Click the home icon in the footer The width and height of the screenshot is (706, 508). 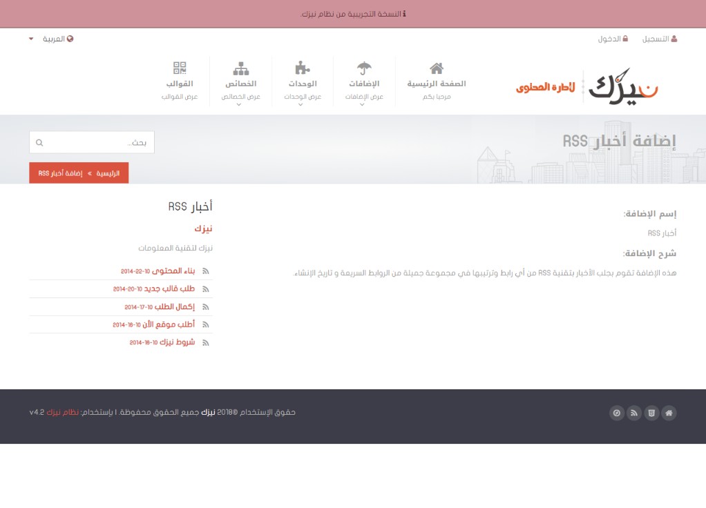668,413
